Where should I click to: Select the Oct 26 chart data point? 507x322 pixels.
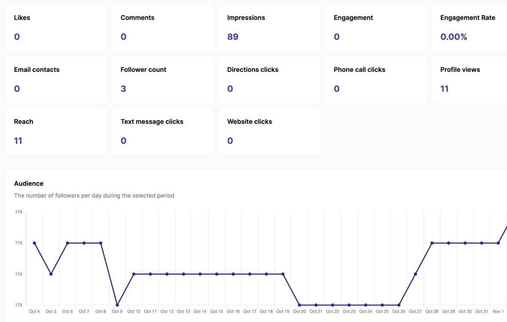(x=399, y=305)
